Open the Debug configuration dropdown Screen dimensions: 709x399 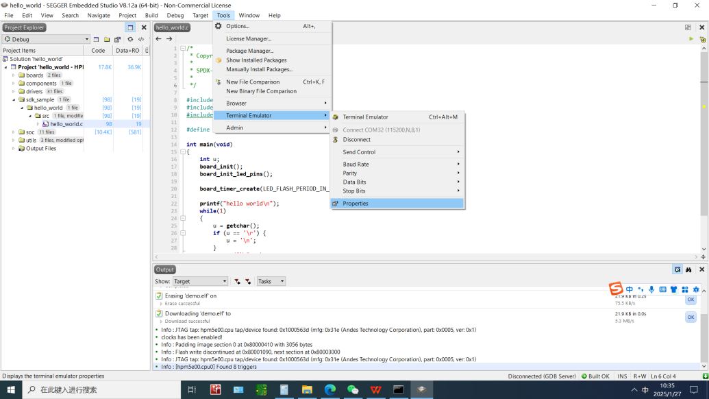coord(46,39)
